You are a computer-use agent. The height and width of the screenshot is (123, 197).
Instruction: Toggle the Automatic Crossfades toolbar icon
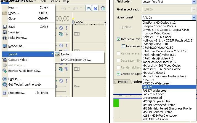pyautogui.click(x=95, y=8)
